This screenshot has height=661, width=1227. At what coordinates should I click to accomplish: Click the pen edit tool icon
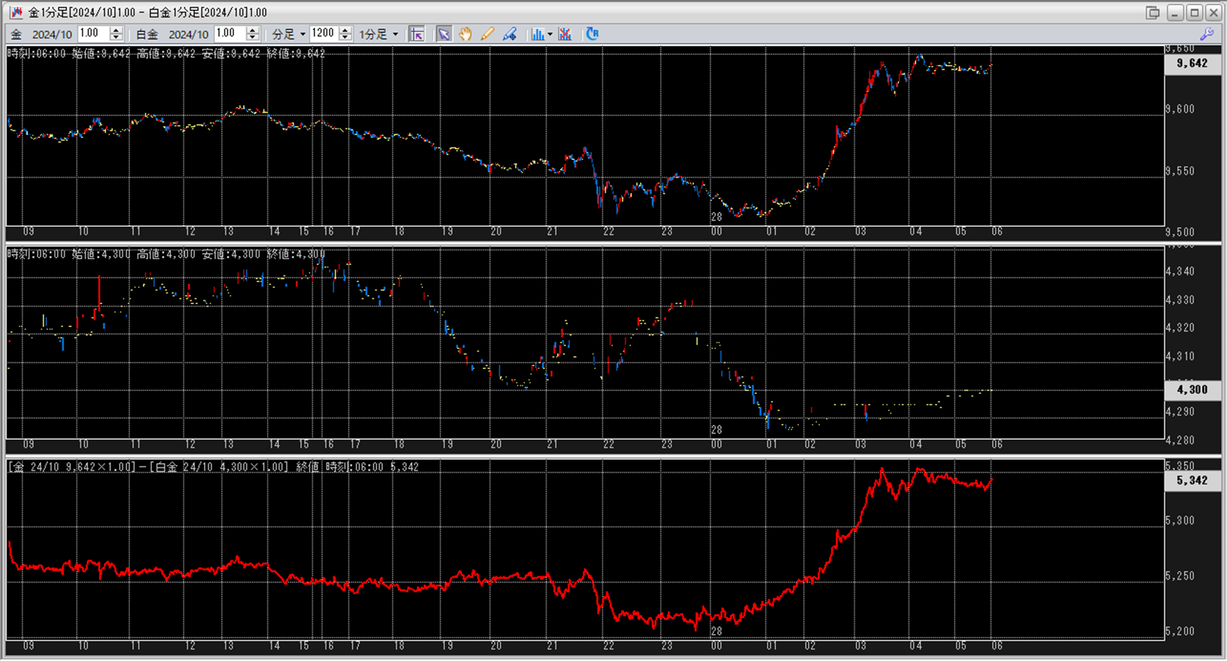click(509, 34)
